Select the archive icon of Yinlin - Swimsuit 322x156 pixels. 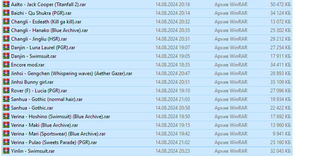[6, 151]
